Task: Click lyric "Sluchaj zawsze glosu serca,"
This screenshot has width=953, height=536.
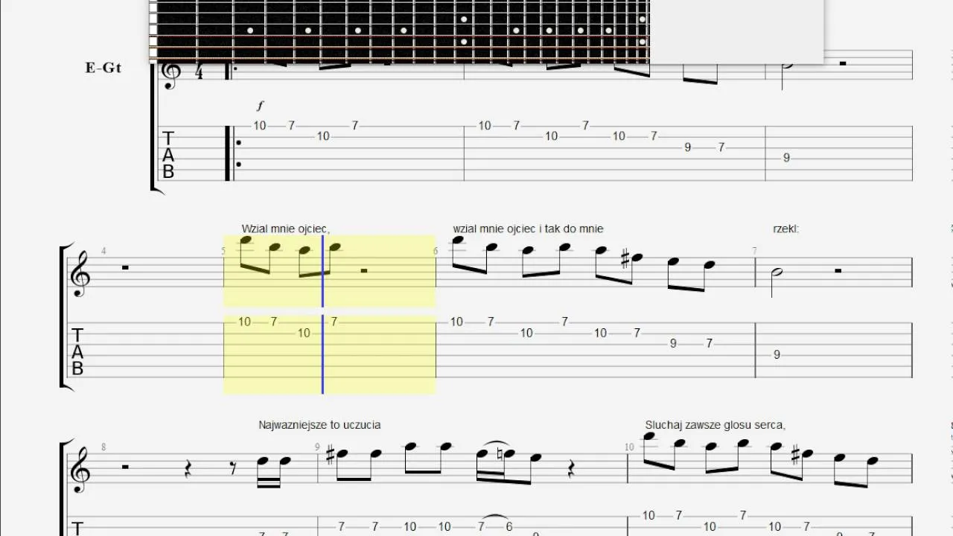Action: click(x=715, y=425)
